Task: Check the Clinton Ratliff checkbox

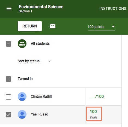Action: pos(8,97)
